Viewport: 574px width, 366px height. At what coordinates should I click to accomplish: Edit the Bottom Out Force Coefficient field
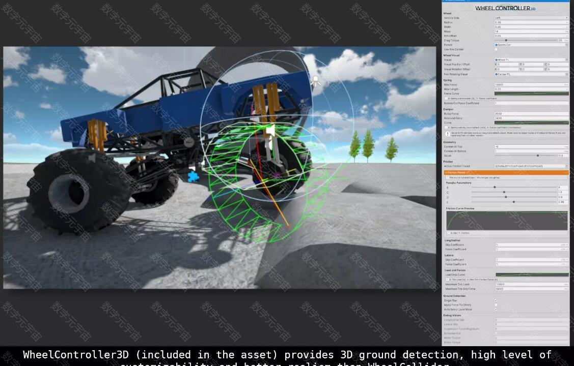point(531,103)
